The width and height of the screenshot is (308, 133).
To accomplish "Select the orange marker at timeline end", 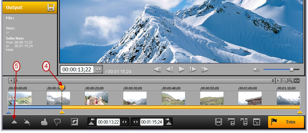I will point(300,112).
